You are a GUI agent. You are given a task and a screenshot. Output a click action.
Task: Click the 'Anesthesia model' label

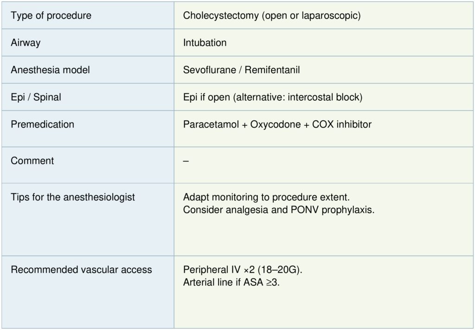[x=50, y=70]
